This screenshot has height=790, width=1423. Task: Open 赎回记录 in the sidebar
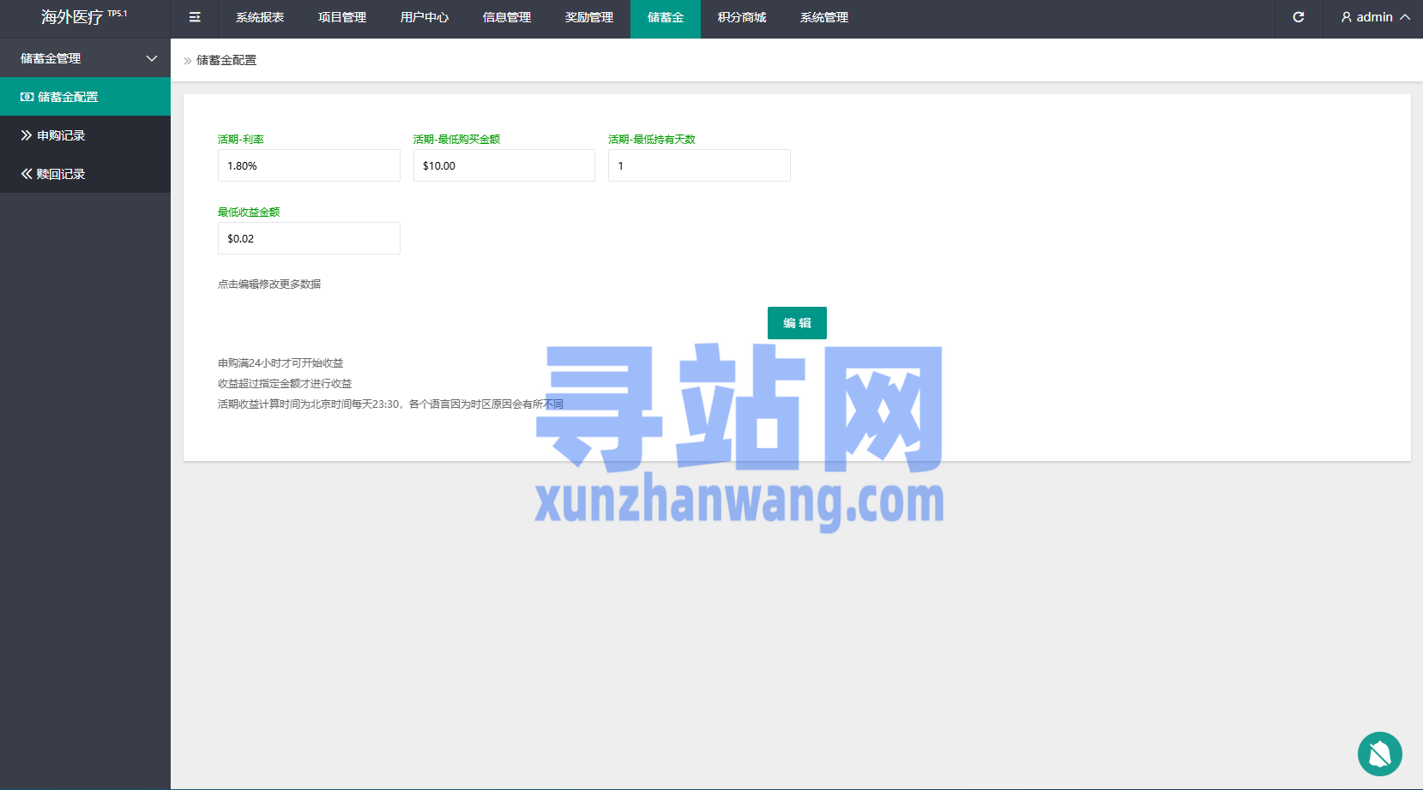pyautogui.click(x=85, y=174)
